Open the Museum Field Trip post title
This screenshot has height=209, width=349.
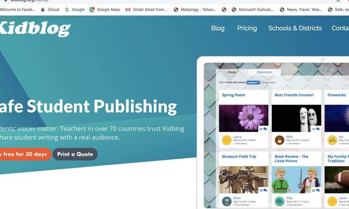(x=239, y=157)
